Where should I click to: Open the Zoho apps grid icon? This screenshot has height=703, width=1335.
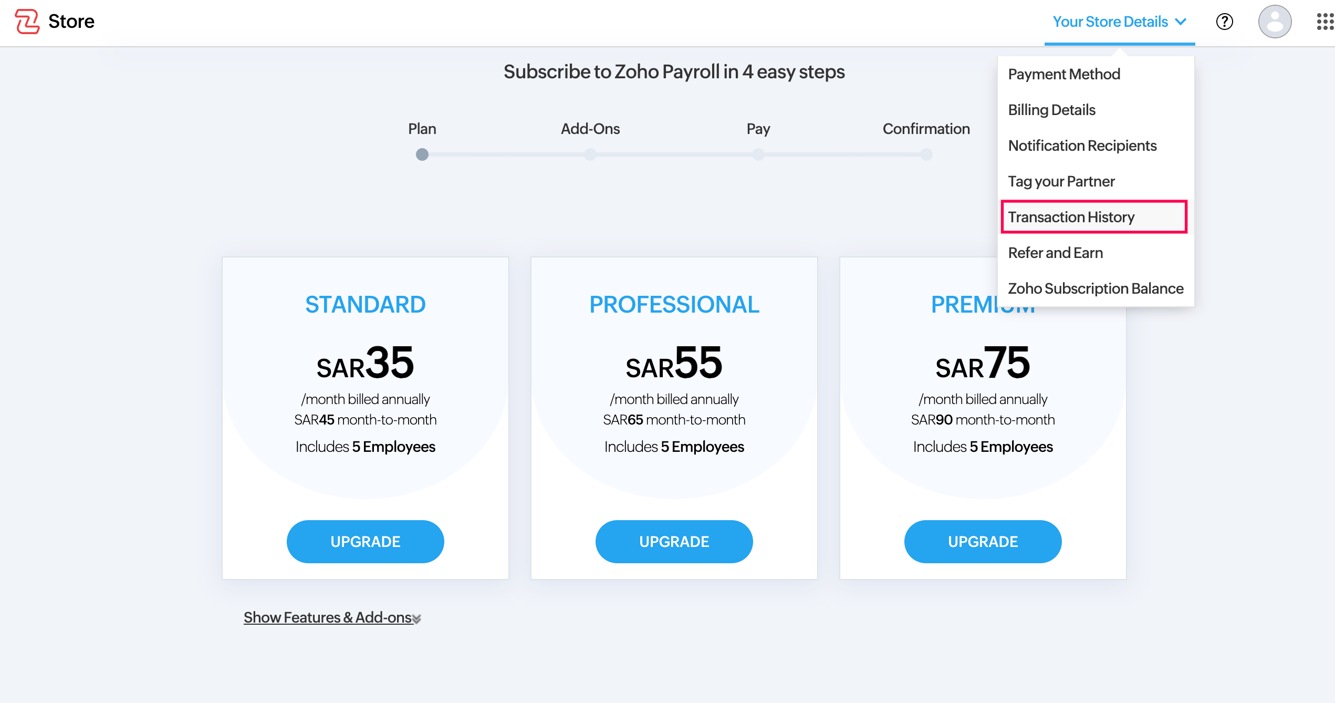tap(1323, 22)
